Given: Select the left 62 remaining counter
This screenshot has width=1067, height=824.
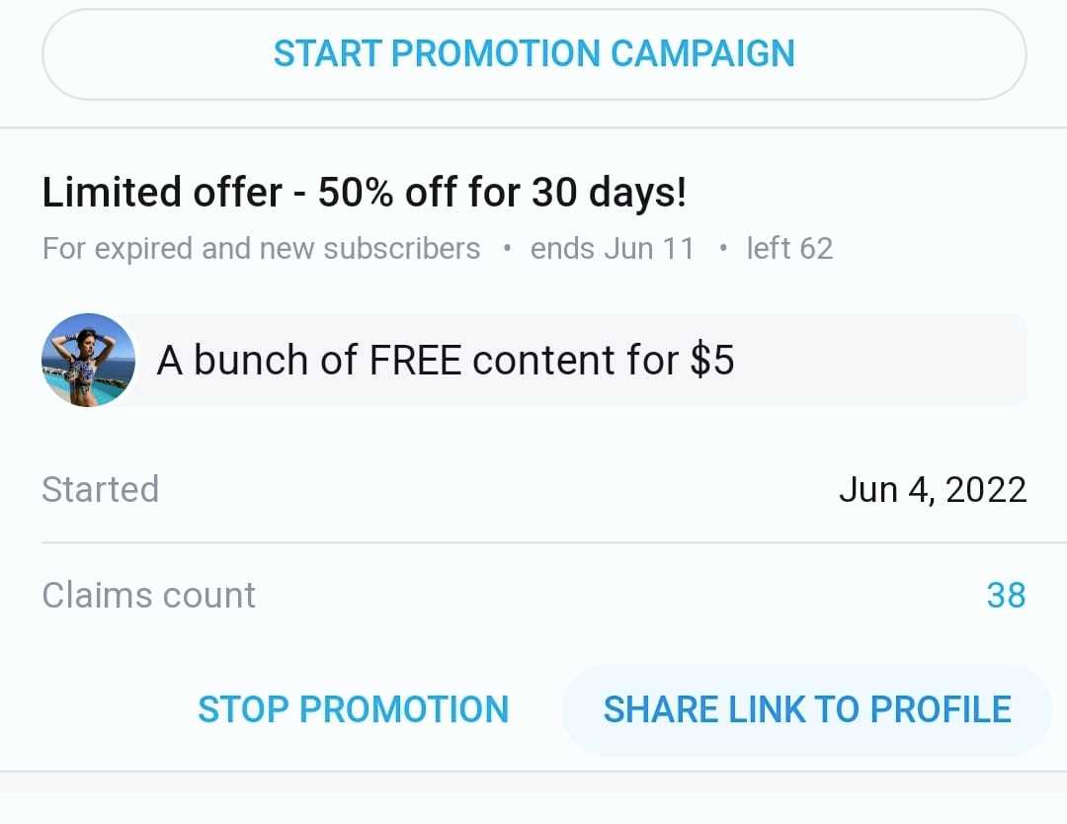Looking at the screenshot, I should tap(789, 248).
